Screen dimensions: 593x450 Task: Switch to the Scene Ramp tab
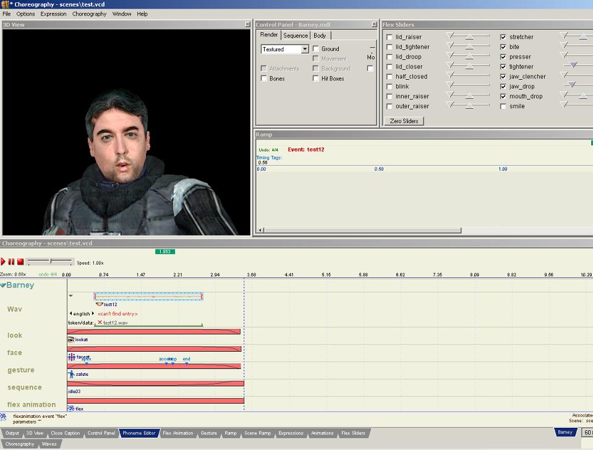point(258,433)
